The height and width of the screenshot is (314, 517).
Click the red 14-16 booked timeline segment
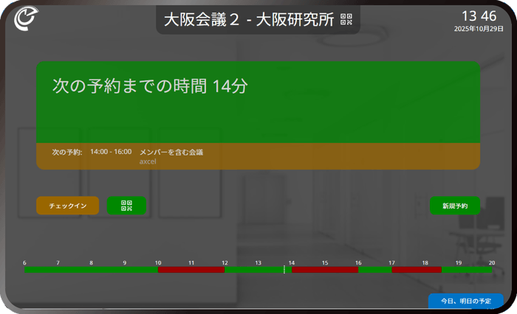325,270
